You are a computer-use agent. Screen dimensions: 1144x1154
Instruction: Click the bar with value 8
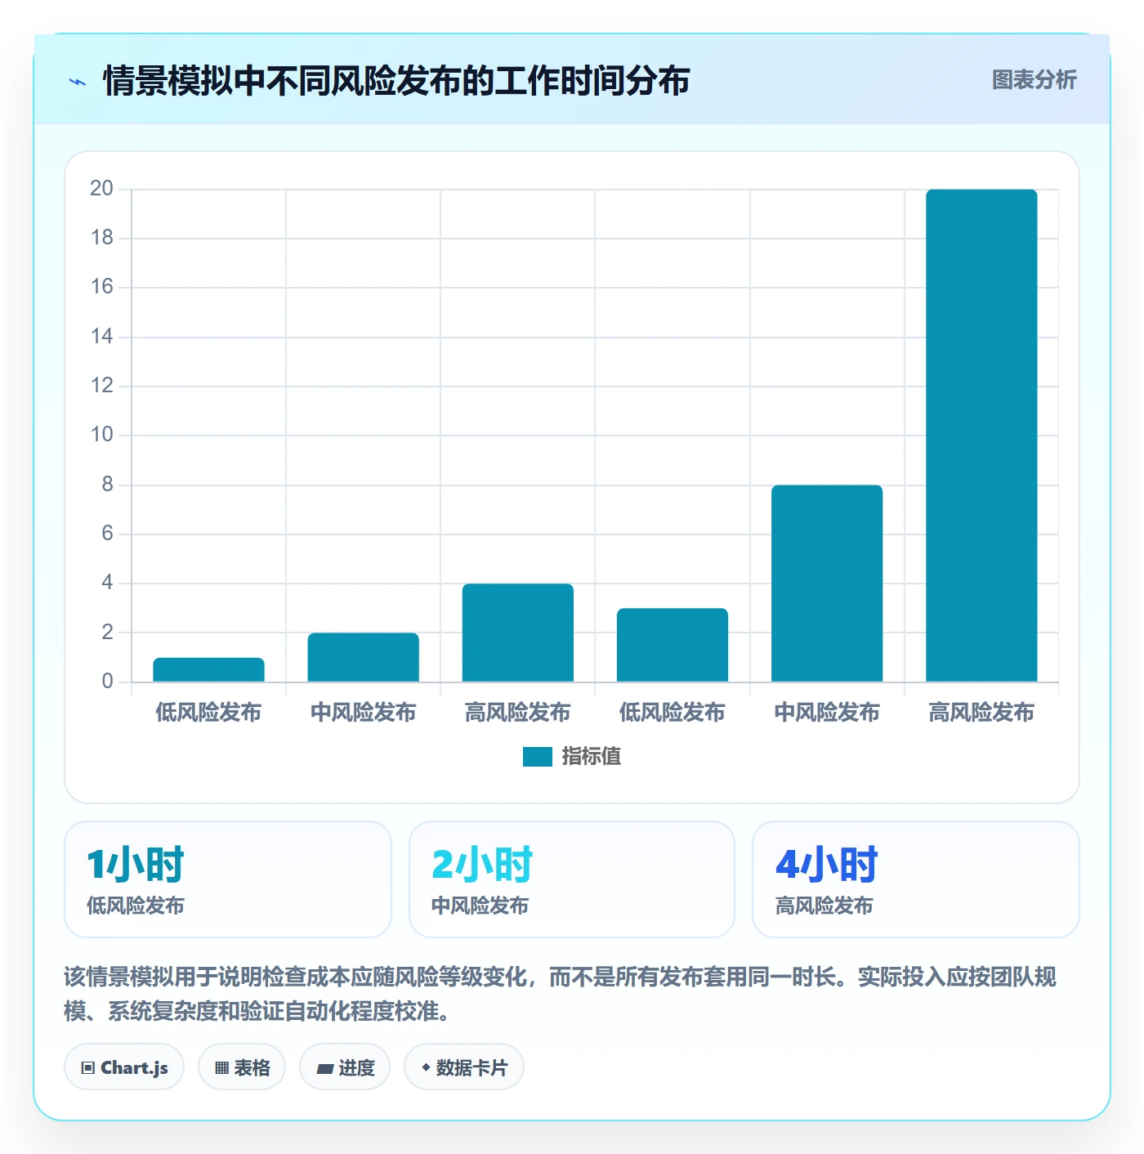point(827,584)
